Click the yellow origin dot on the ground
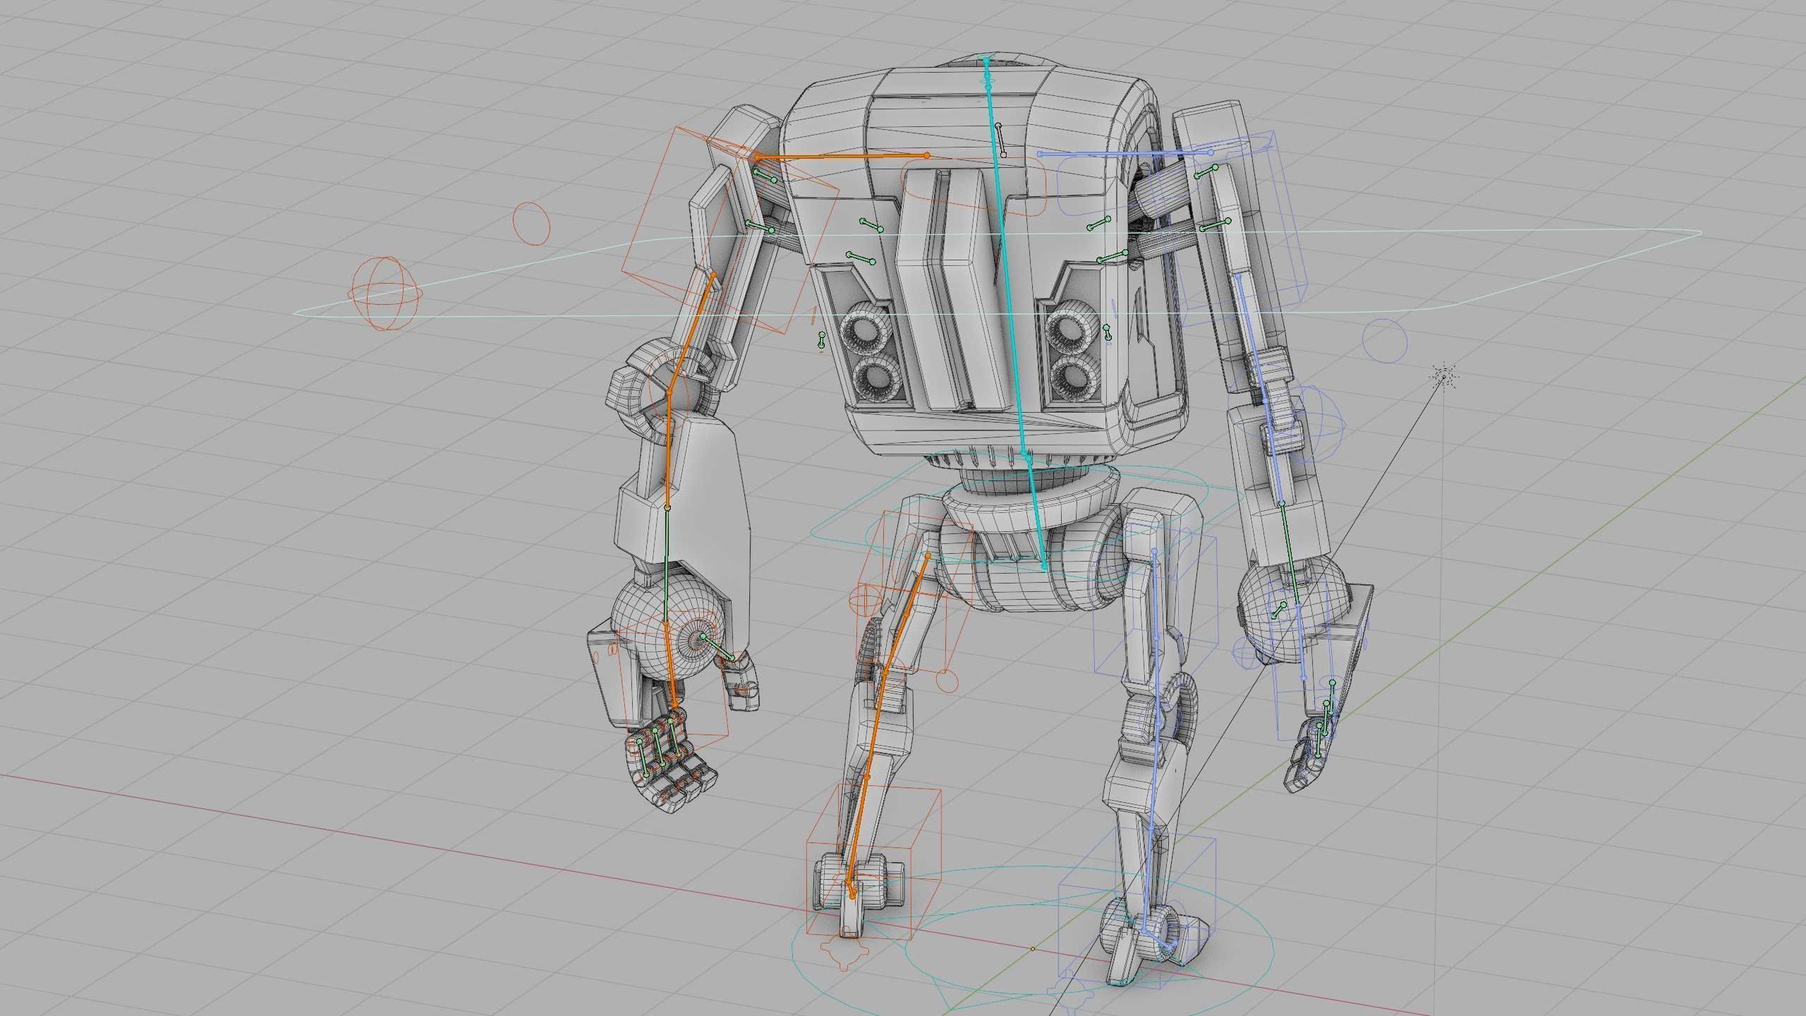 [x=1032, y=949]
